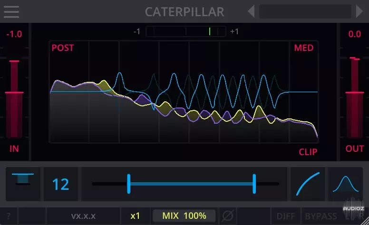Click output gain value 0.0
The height and width of the screenshot is (225, 369).
[x=355, y=34]
